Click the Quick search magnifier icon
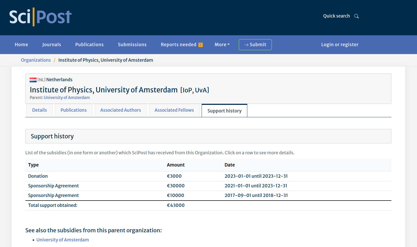Image resolution: width=417 pixels, height=247 pixels. point(356,16)
